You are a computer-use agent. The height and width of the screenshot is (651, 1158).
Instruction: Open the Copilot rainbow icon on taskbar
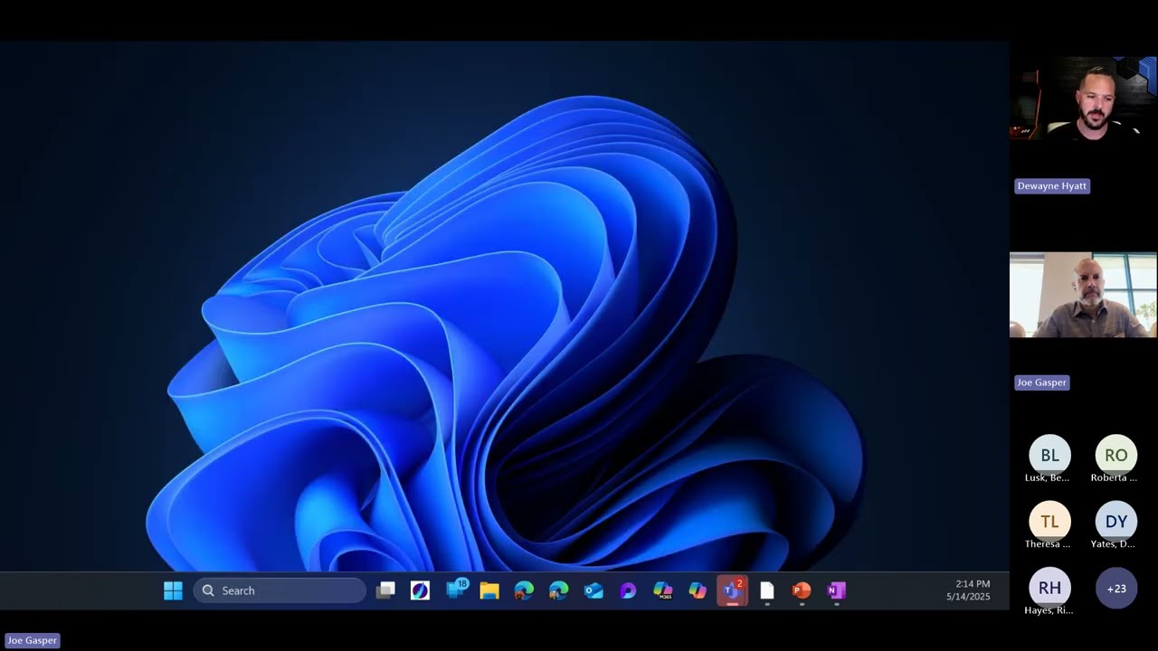click(x=698, y=590)
